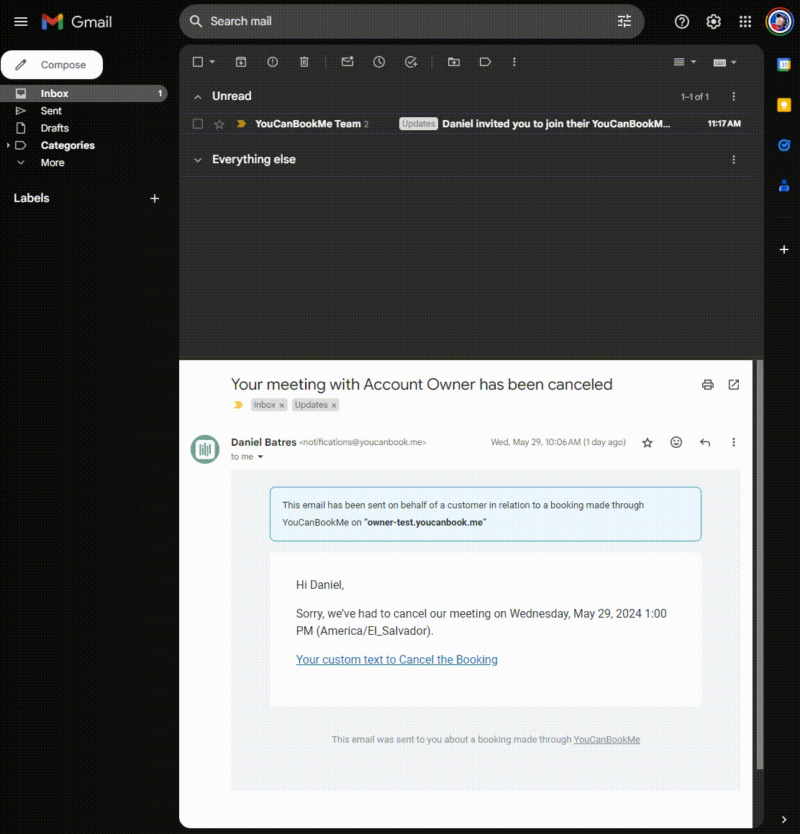Mark as read toolbar envelope icon

(x=347, y=62)
